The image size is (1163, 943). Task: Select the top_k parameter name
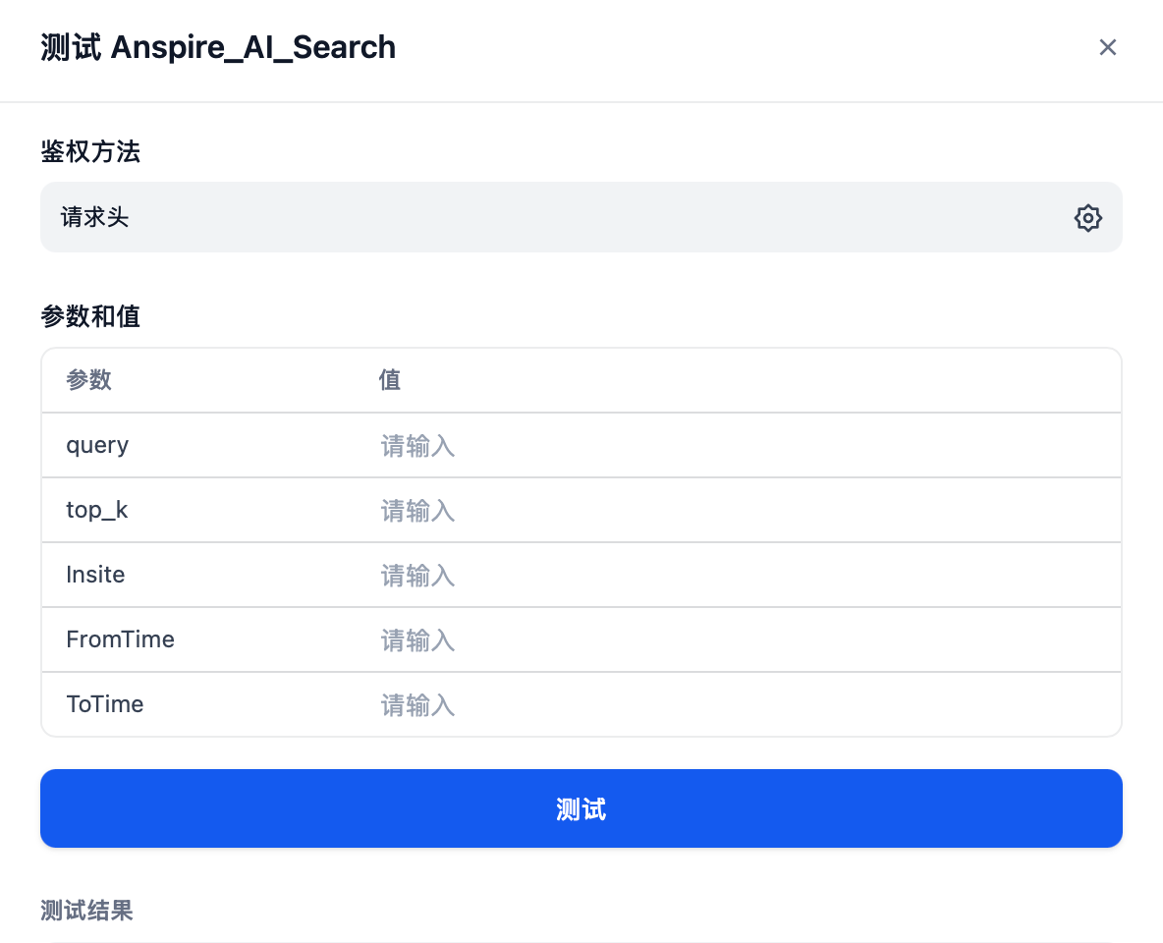(x=97, y=511)
